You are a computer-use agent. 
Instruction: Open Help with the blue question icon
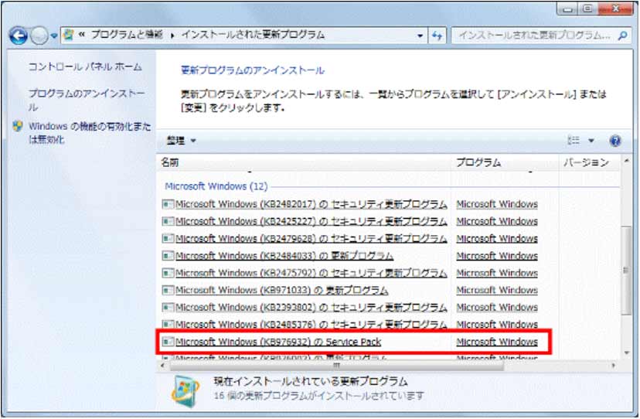[x=615, y=141]
